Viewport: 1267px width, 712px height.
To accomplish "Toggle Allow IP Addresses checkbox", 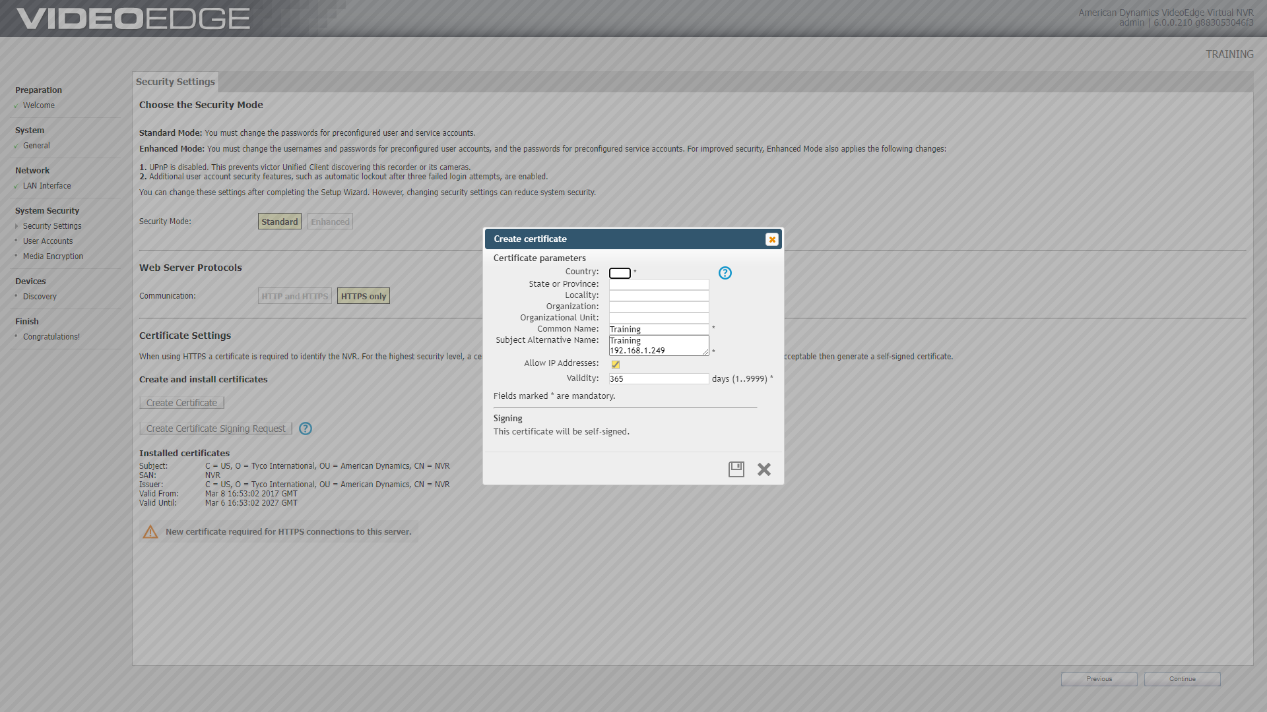I will coord(616,364).
